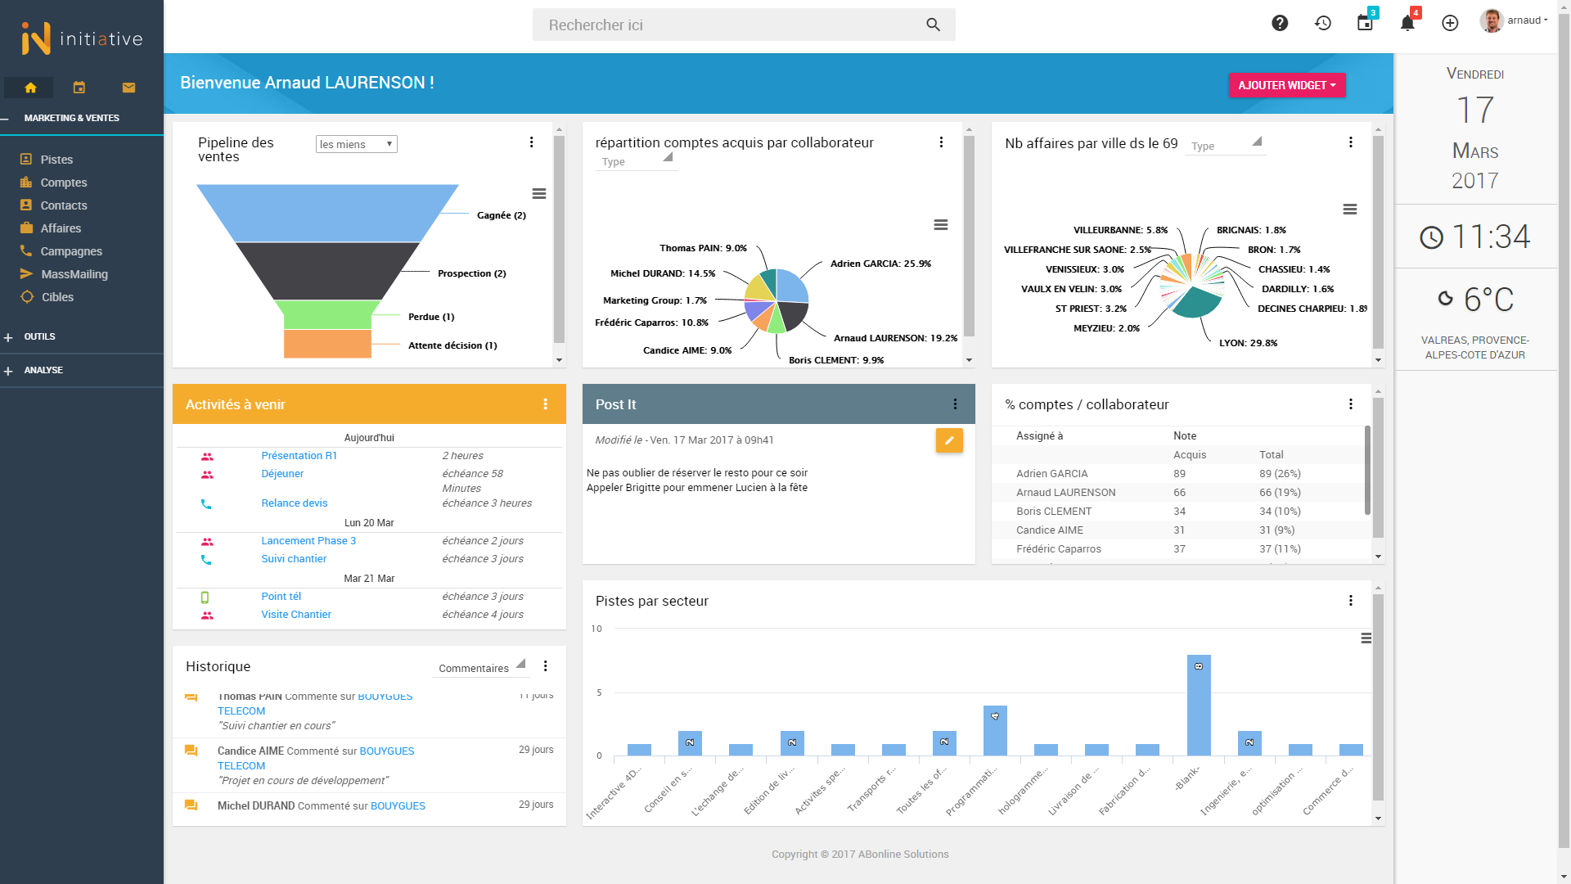Click the MassMailing icon in sidebar
The width and height of the screenshot is (1571, 884).
pos(25,274)
